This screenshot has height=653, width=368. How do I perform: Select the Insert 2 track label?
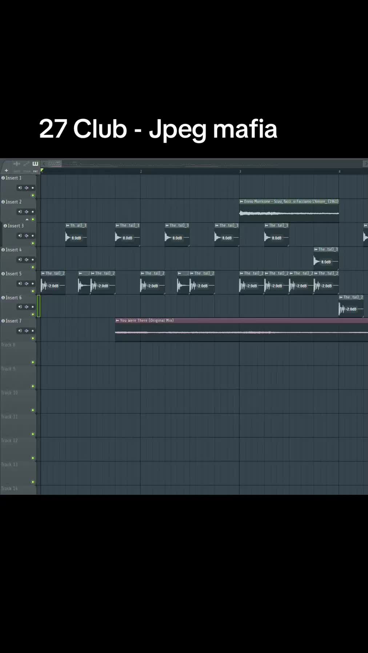pyautogui.click(x=13, y=202)
